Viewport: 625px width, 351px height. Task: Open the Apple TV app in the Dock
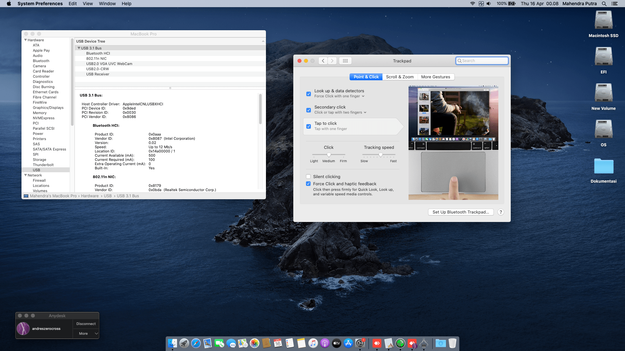pyautogui.click(x=336, y=343)
